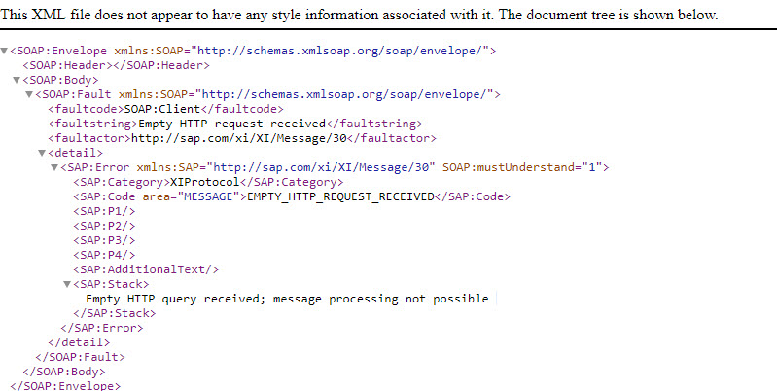The image size is (777, 391).
Task: Collapse the SAP:Error element triangle
Action: click(x=54, y=167)
